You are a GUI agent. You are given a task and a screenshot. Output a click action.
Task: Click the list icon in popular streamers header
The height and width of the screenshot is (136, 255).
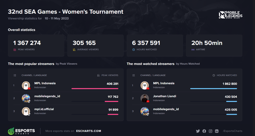(15, 75)
